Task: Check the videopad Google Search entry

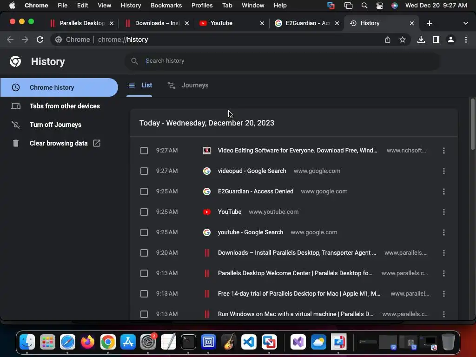Action: point(144,171)
